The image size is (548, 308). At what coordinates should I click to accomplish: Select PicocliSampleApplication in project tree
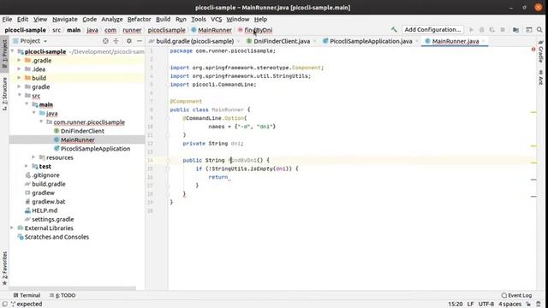[x=95, y=148]
